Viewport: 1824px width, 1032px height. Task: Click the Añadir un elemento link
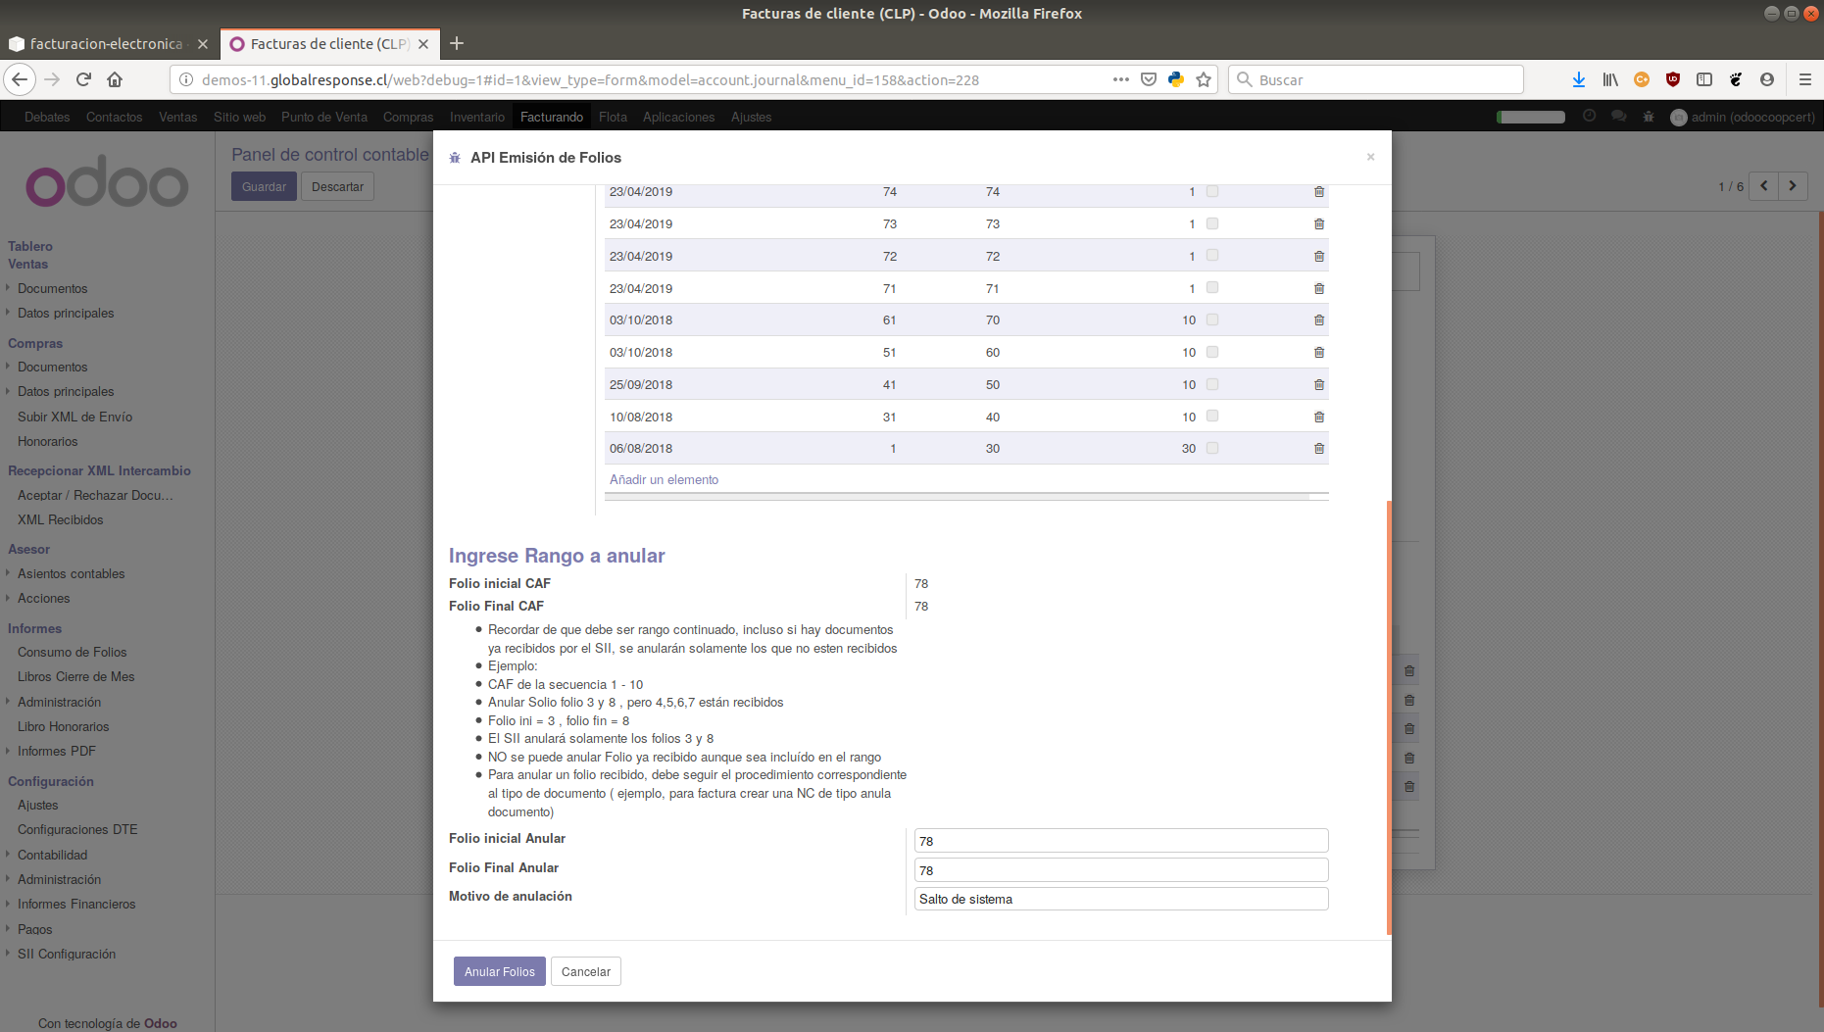pyautogui.click(x=664, y=479)
